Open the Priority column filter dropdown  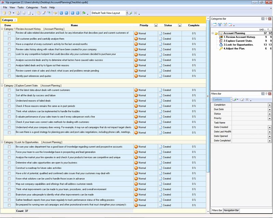(156, 26)
